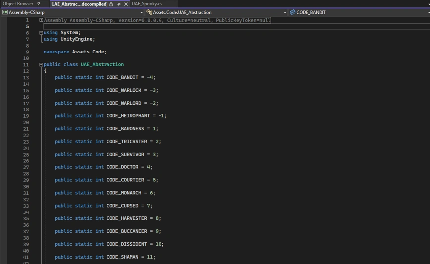Close the UAE_Abstraction decompiled tab
The image size is (430, 264).
(126, 4)
